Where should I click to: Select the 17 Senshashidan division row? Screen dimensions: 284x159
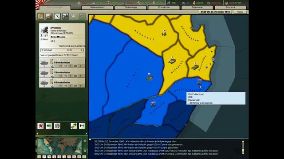pos(62,73)
